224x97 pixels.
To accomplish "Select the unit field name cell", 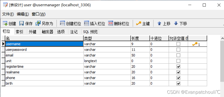I will coord(44,61).
